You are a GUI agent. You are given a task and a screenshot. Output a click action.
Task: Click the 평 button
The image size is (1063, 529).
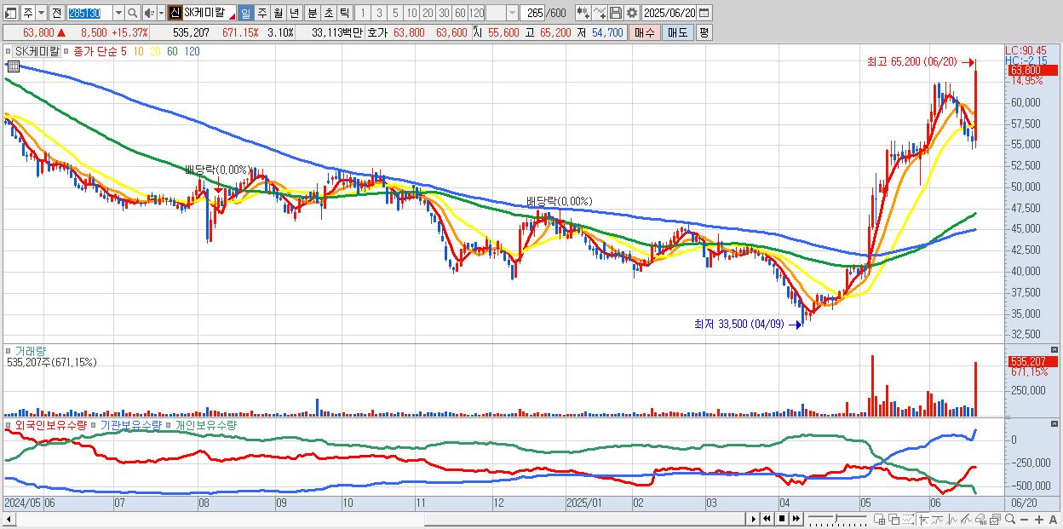click(x=704, y=32)
